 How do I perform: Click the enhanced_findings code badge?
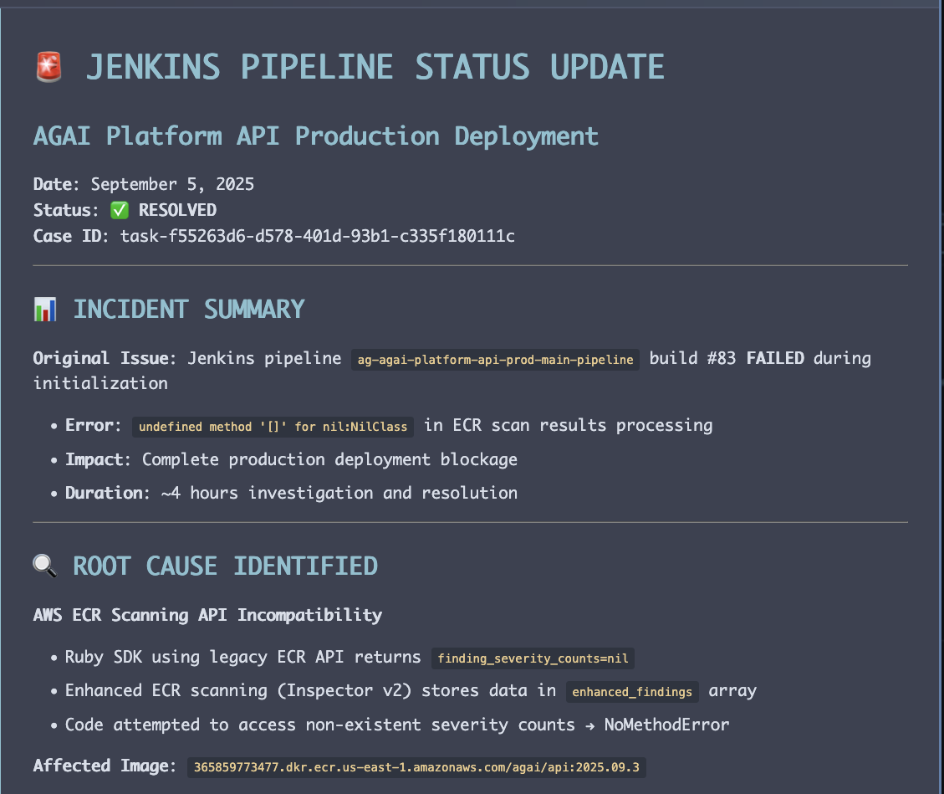(632, 692)
